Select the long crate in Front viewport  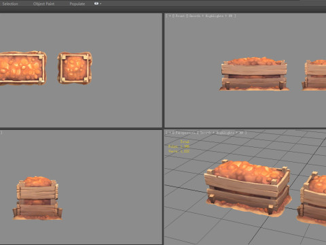(254, 74)
